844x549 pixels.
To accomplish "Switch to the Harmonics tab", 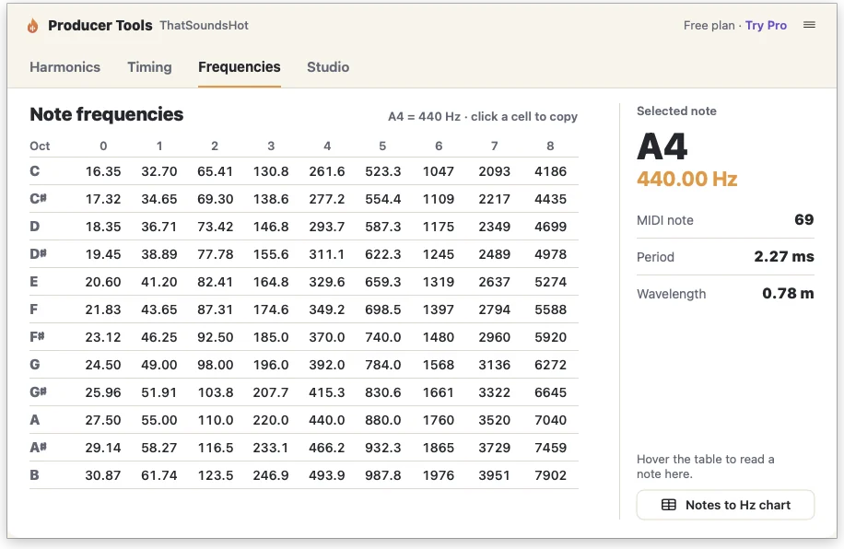I will [65, 67].
